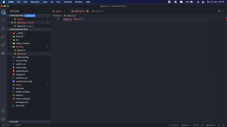Collapse the AWESOMEPROJECT section
Viewport: 227px width, 127px height.
click(9, 29)
